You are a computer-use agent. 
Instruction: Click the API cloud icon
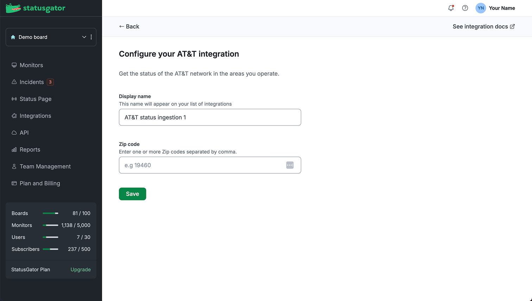click(x=14, y=133)
